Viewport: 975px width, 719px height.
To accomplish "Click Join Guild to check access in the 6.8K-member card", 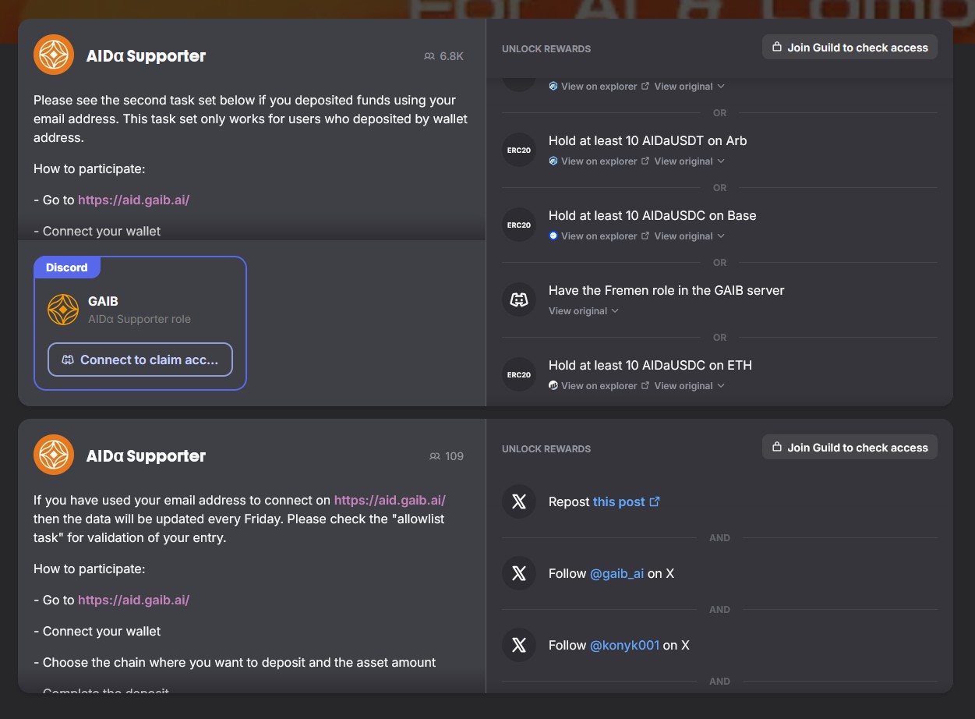I will (850, 48).
